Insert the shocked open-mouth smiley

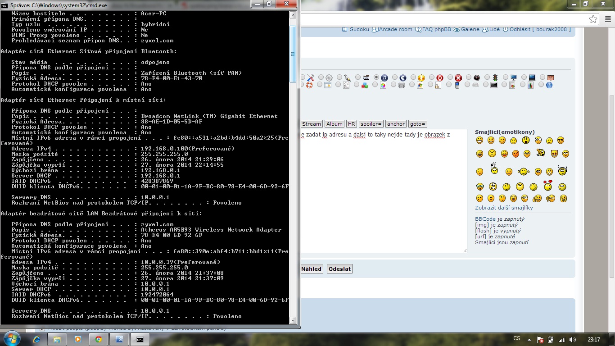coord(526,141)
